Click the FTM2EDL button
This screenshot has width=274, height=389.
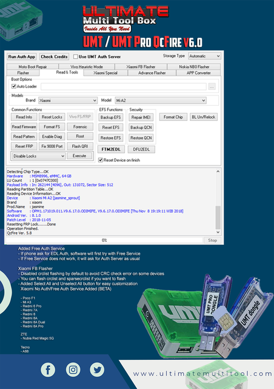pos(111,150)
